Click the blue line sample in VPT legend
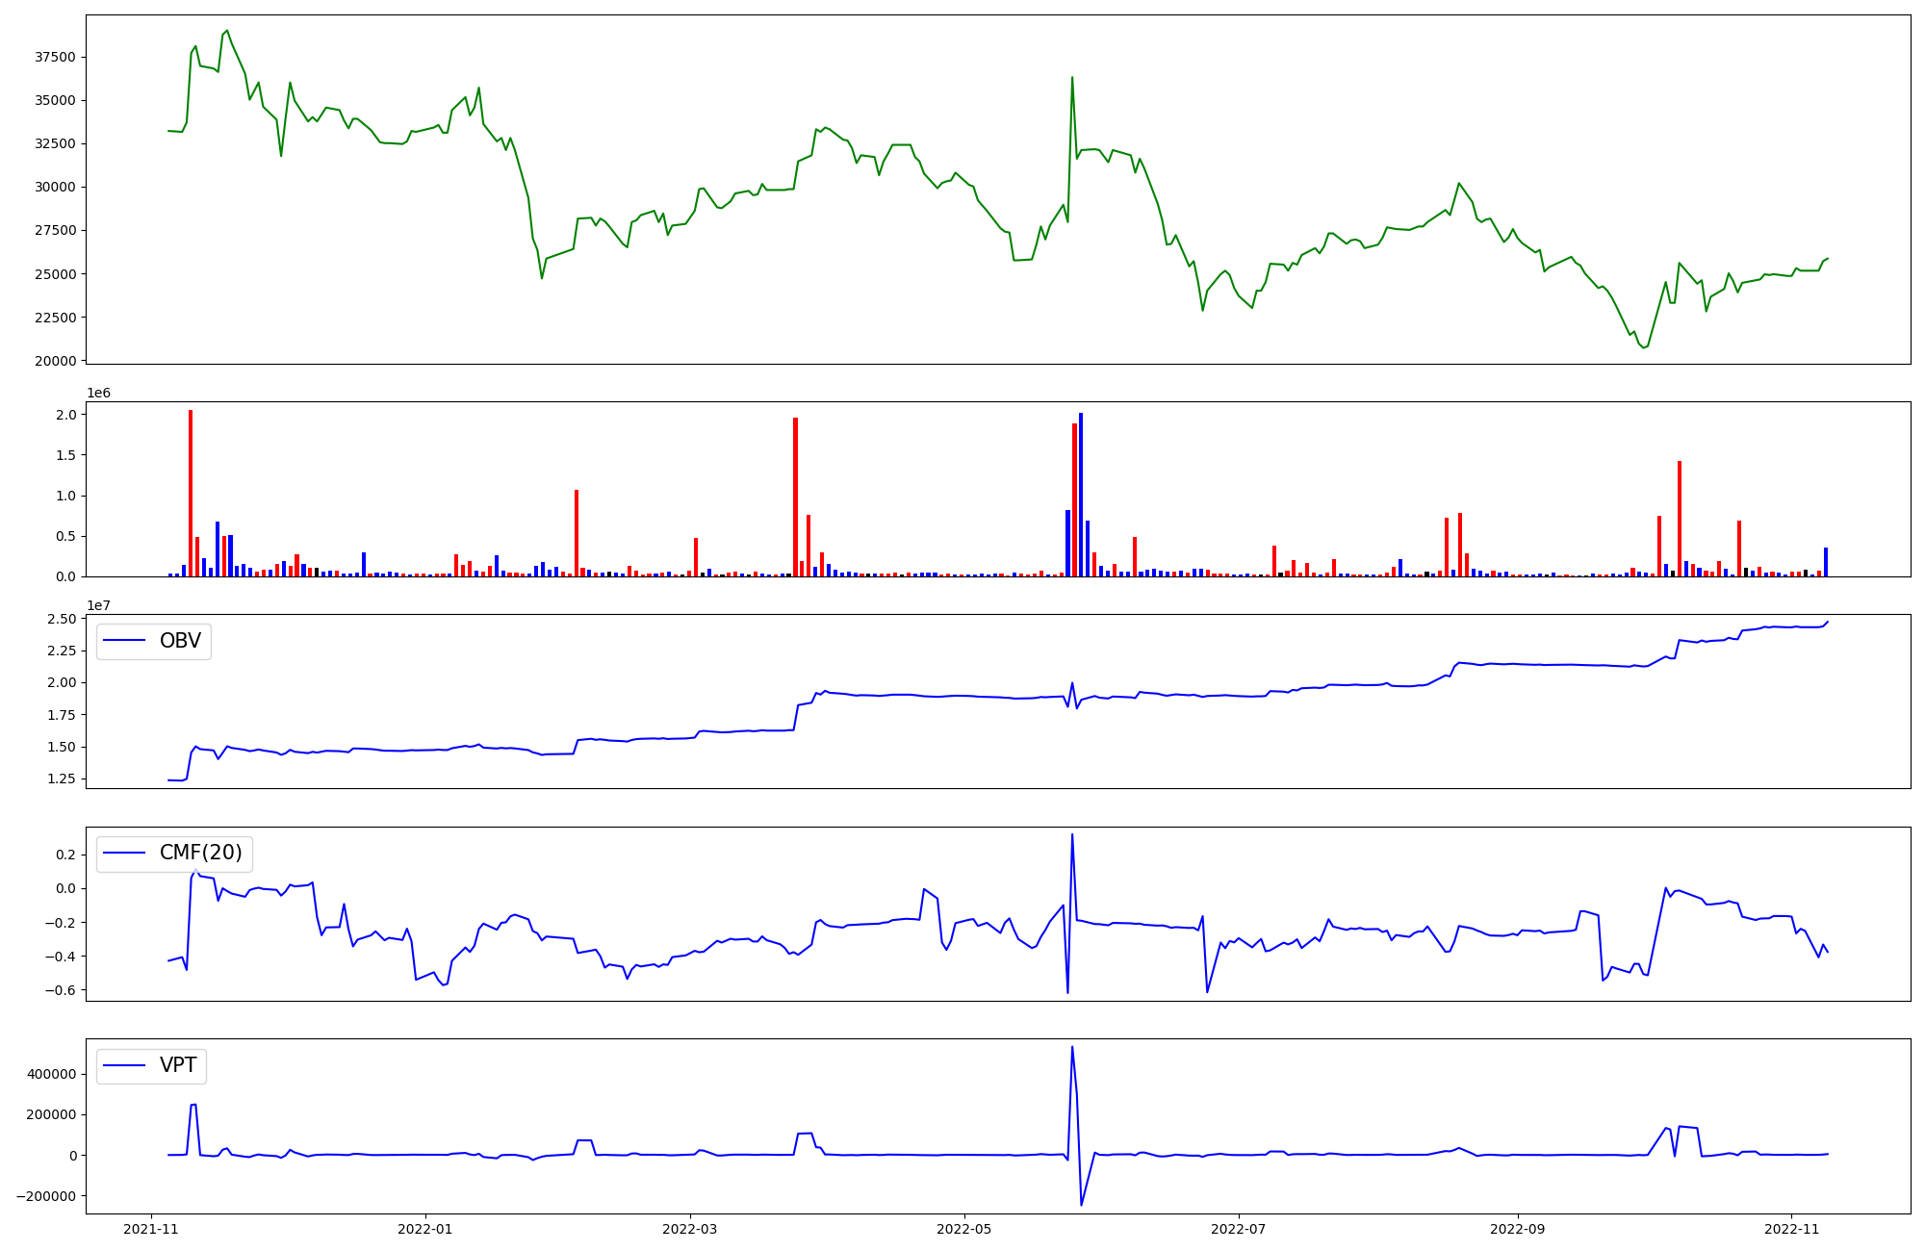 (124, 1065)
